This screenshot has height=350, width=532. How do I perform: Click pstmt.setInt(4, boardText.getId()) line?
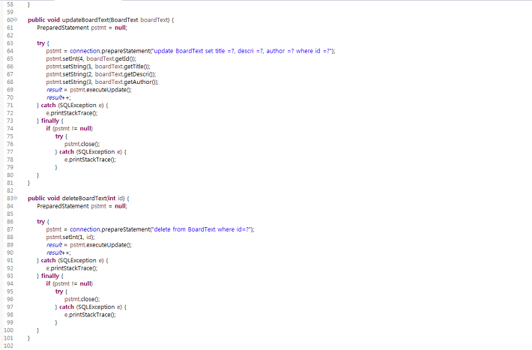click(x=91, y=58)
